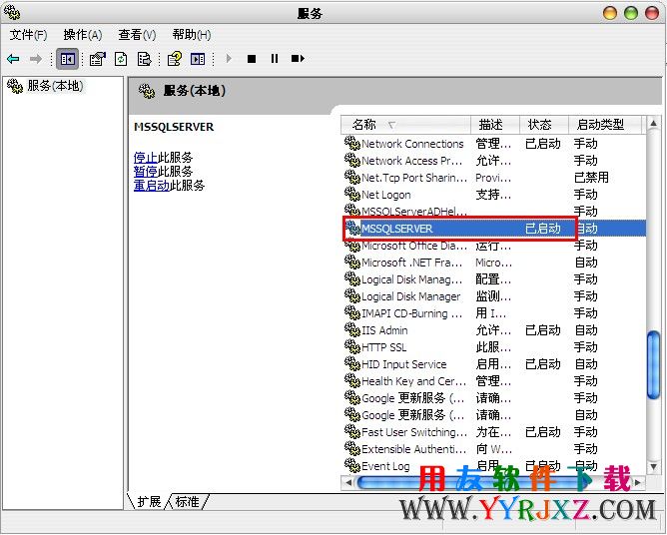Image resolution: width=667 pixels, height=535 pixels.
Task: Open the 操作(A) menu
Action: (83, 35)
